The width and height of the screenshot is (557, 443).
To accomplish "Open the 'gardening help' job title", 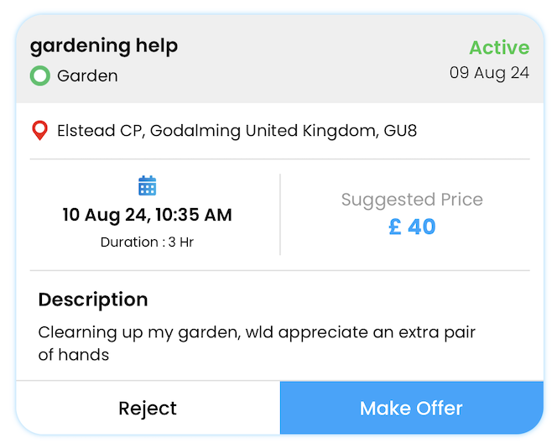I will (x=104, y=45).
